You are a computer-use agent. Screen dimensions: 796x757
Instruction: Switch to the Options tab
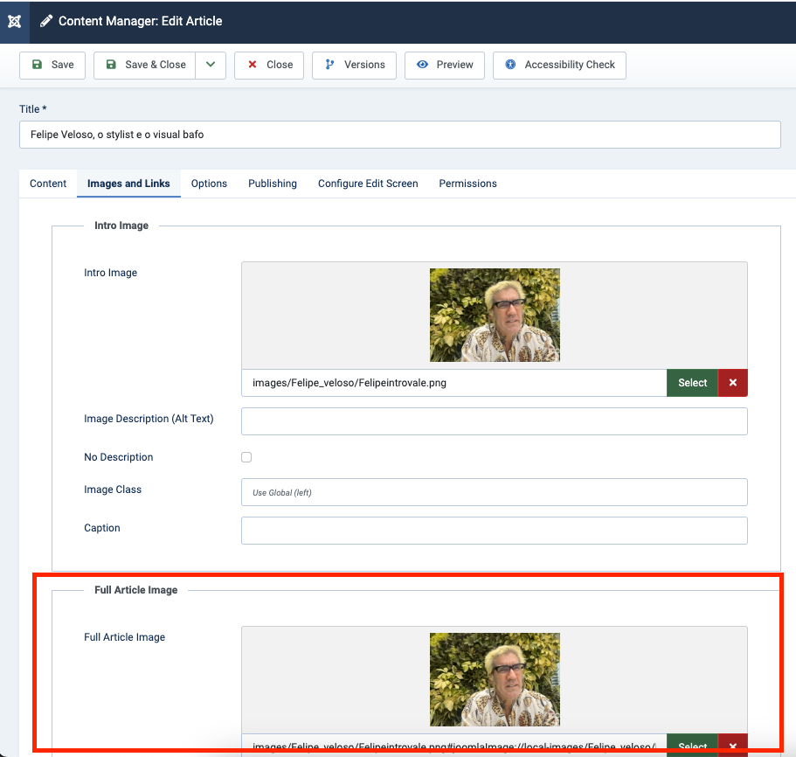pos(209,184)
